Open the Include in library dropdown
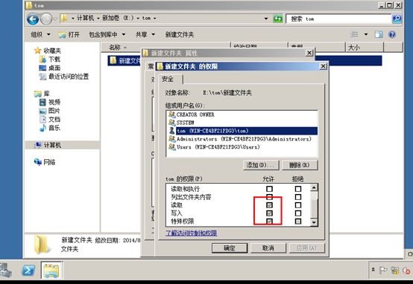Viewport: 413px width, 284px height. click(107, 34)
